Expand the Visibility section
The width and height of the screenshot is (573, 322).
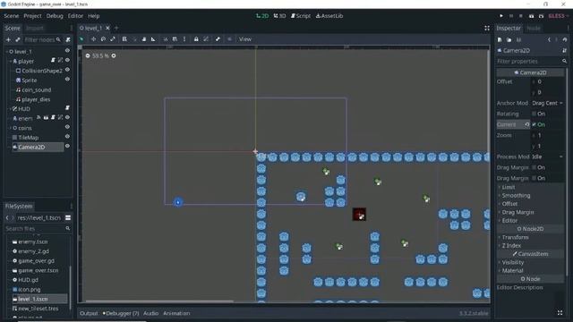pos(512,262)
